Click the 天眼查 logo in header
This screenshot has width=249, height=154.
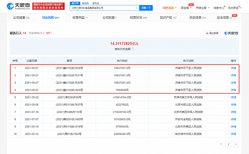(x=18, y=6)
